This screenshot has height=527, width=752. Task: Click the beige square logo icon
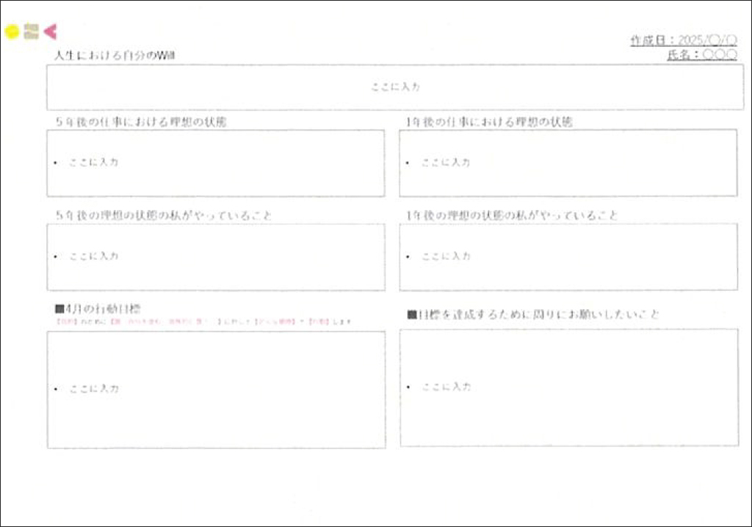coord(31,31)
